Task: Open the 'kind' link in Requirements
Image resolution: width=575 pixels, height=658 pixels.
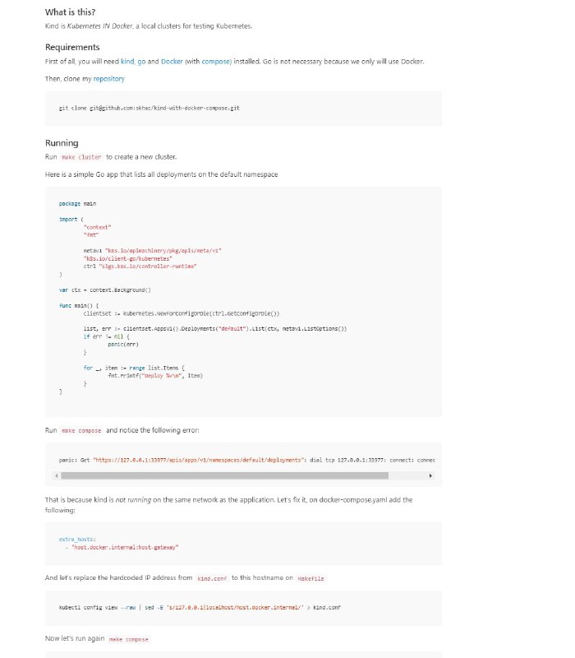Action: 127,62
